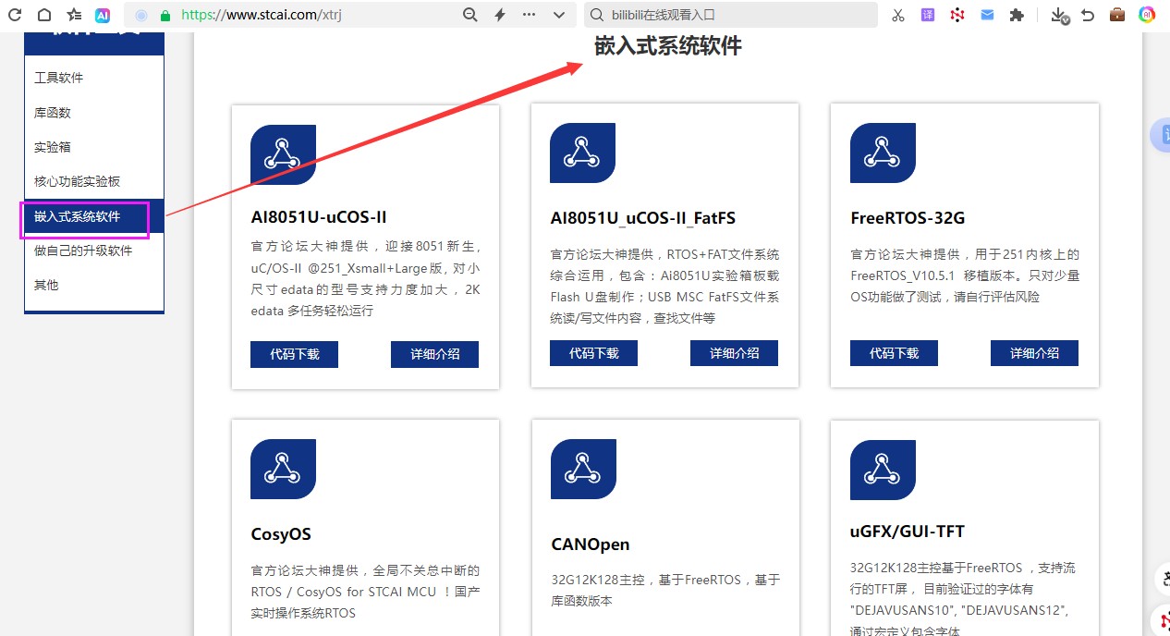The width and height of the screenshot is (1170, 636).
Task: Click AI8051U-uCOS-II card icon
Action: [283, 154]
